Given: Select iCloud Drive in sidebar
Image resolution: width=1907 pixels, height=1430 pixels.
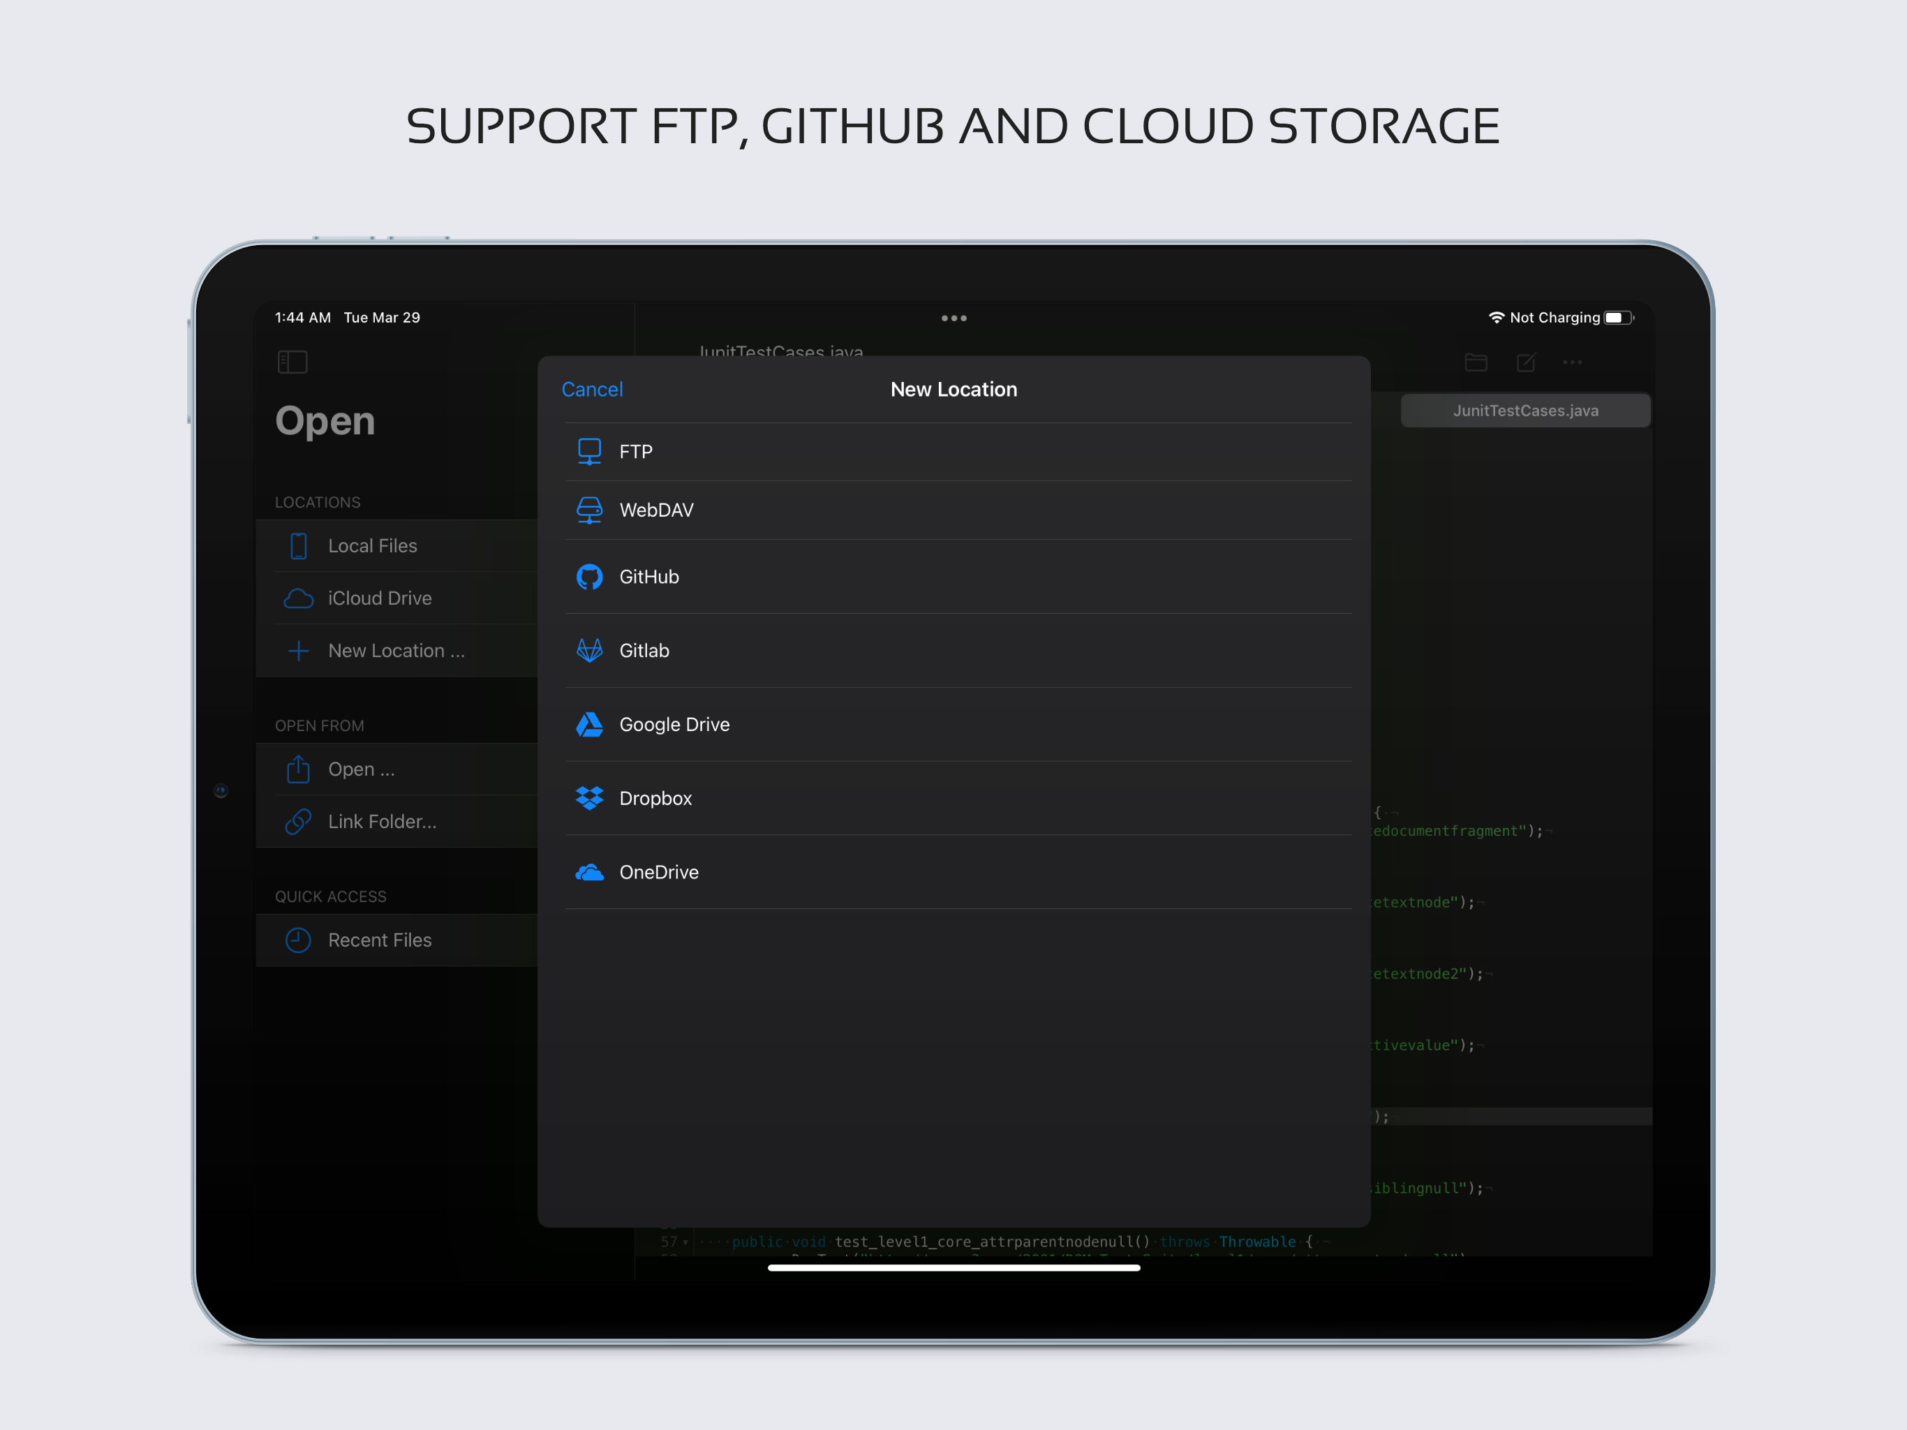Looking at the screenshot, I should coord(378,598).
